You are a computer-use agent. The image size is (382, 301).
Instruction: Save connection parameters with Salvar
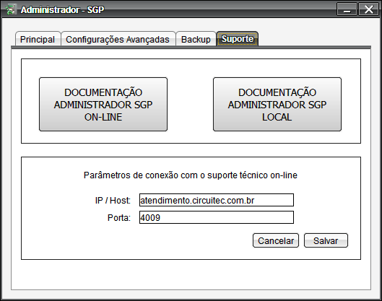tap(326, 240)
